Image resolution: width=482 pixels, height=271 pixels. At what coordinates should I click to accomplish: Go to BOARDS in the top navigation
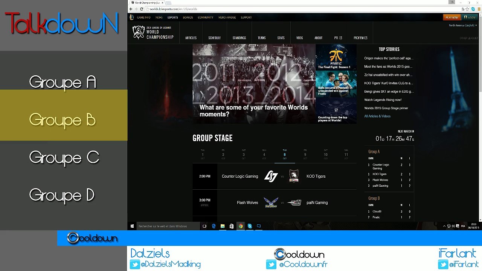point(188,17)
